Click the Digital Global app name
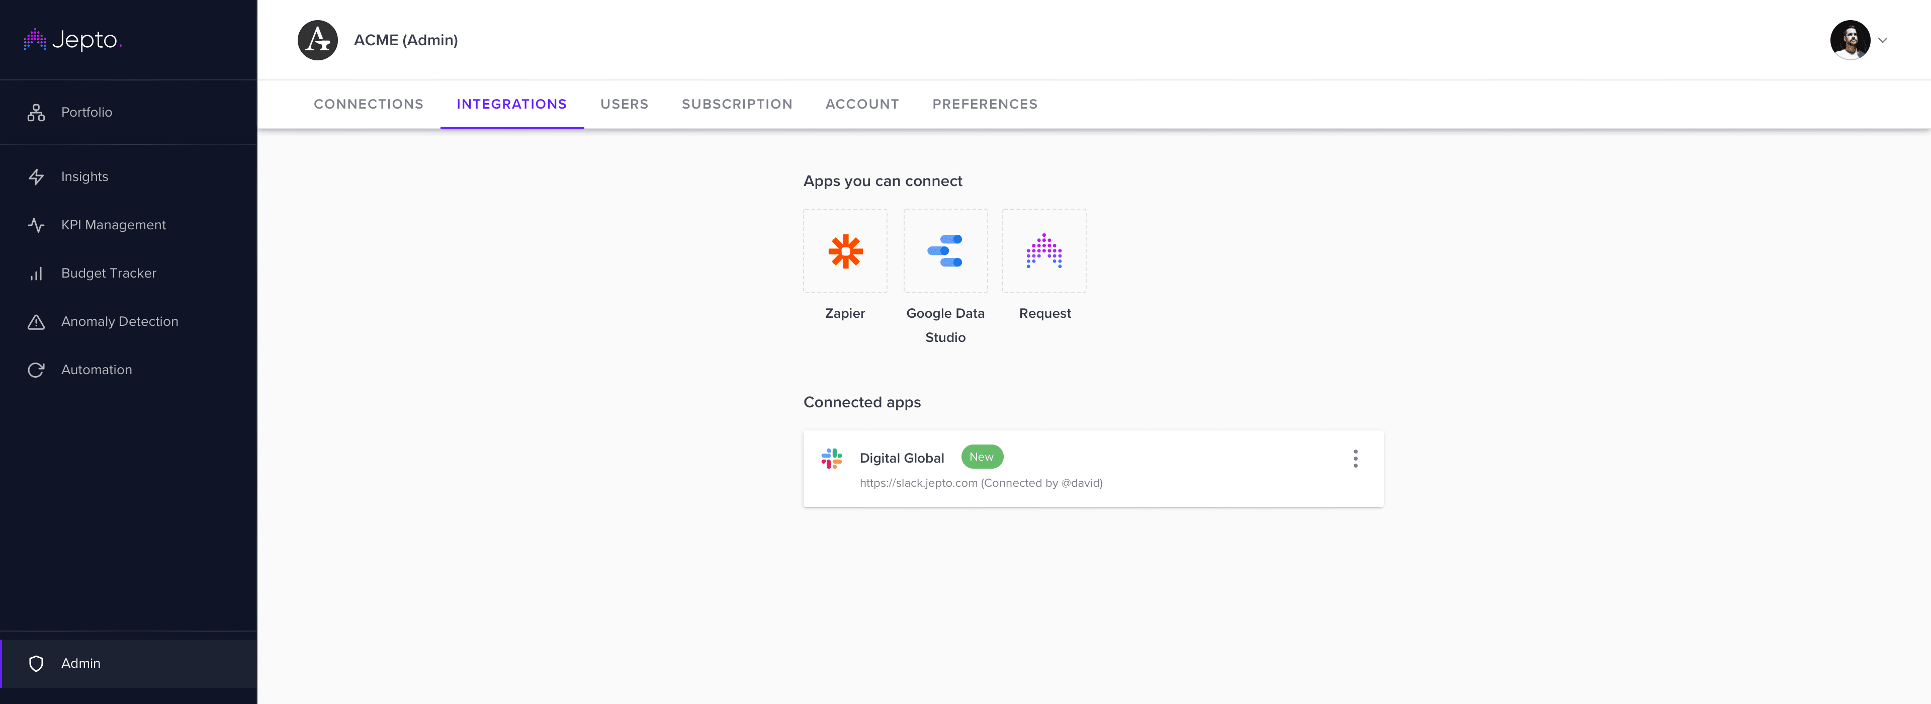1931x704 pixels. coord(902,458)
